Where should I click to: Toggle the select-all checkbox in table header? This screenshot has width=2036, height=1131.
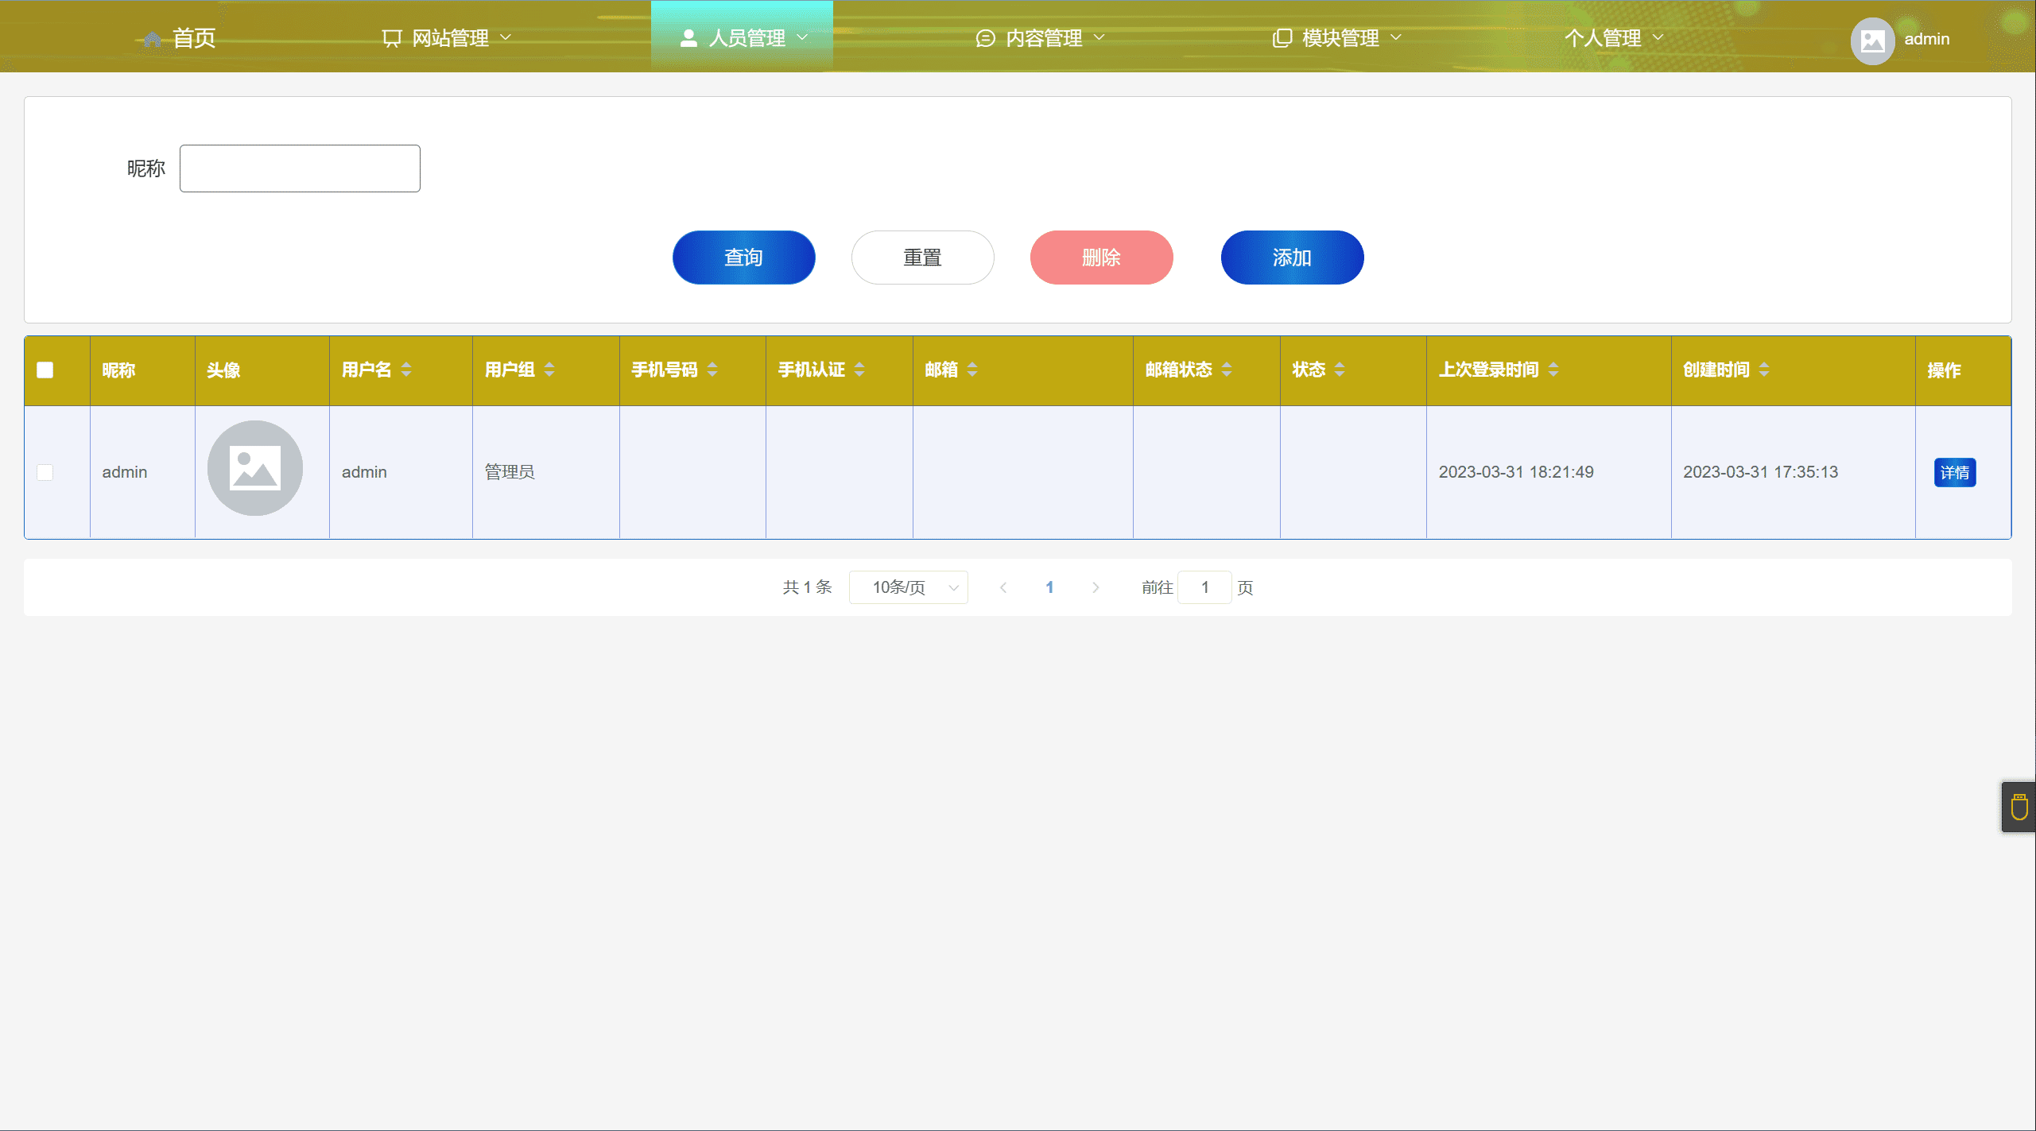pyautogui.click(x=45, y=370)
